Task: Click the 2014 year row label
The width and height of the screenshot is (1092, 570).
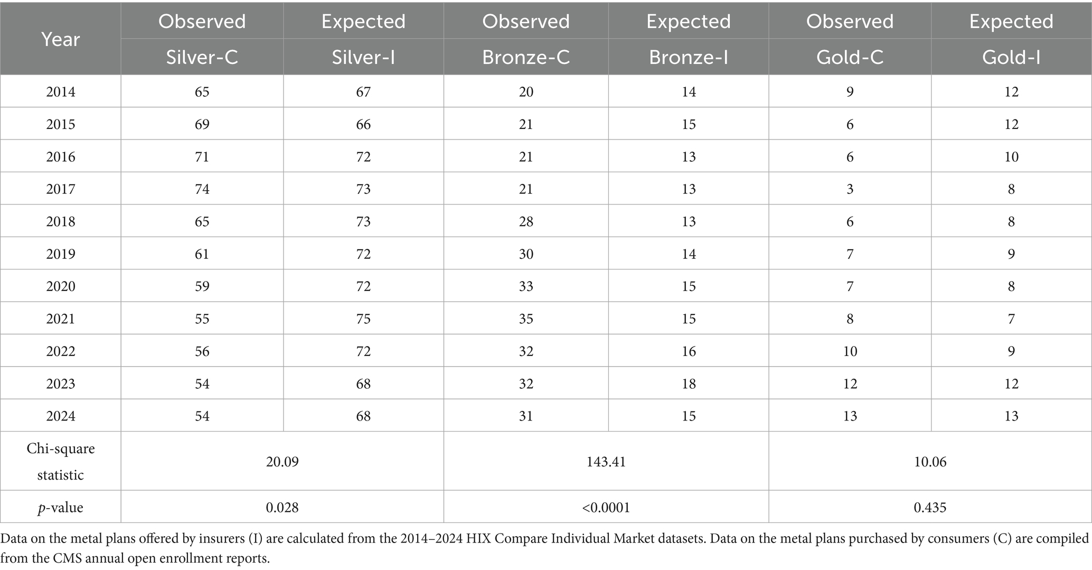Action: point(61,92)
